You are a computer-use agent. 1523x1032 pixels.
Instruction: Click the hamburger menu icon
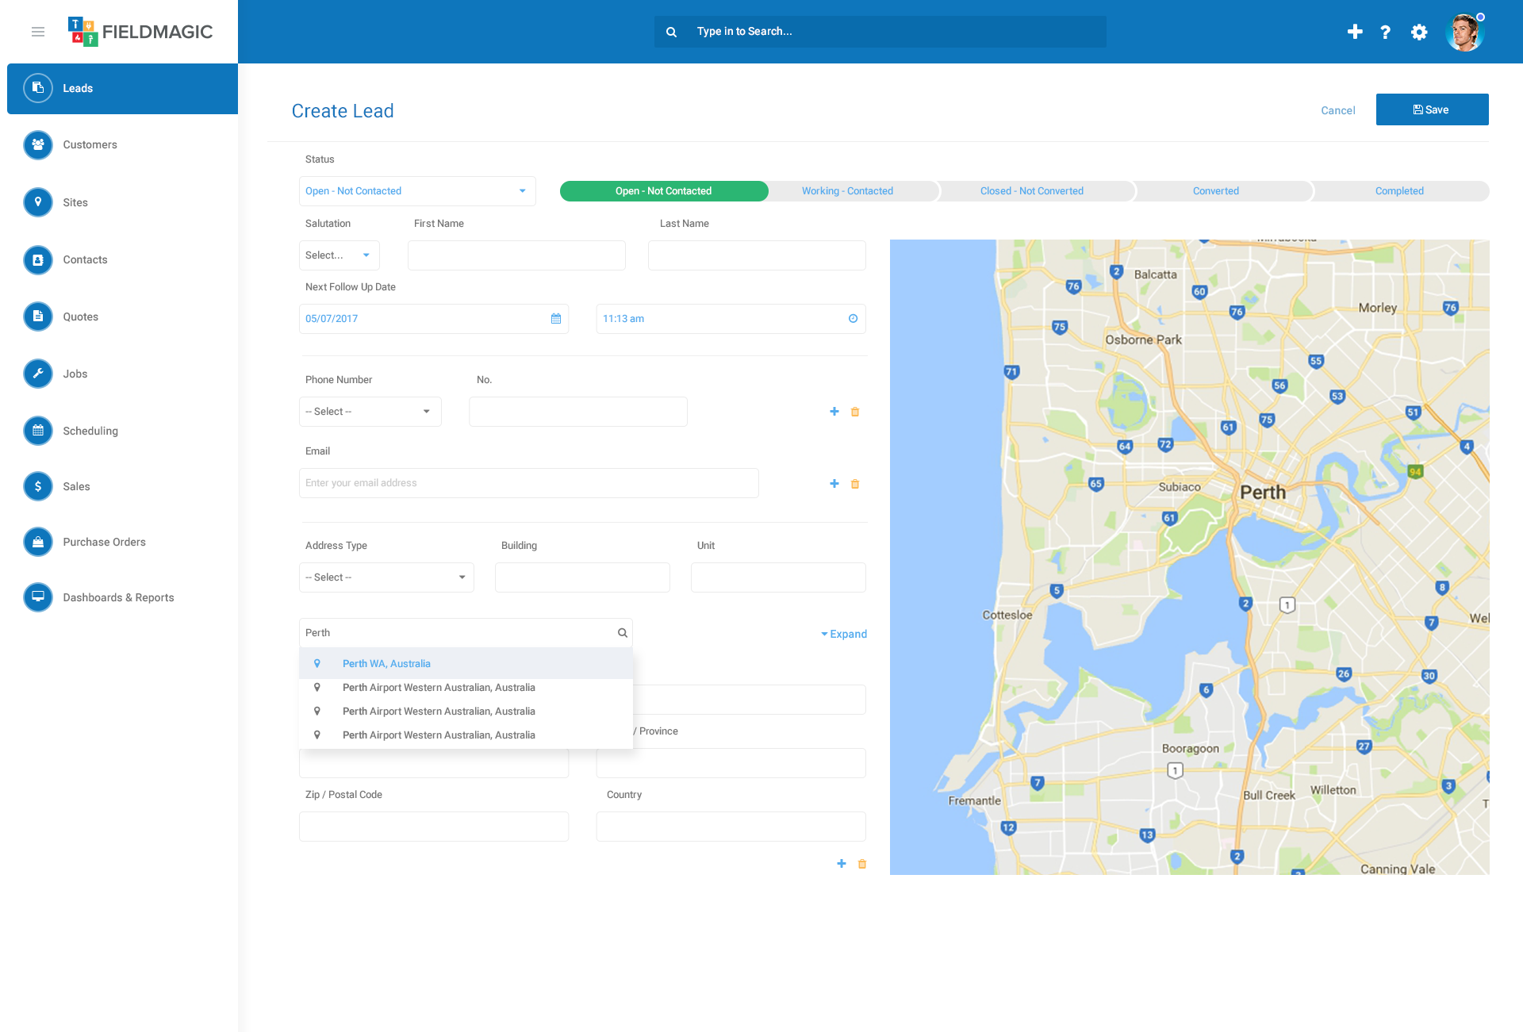pyautogui.click(x=38, y=32)
